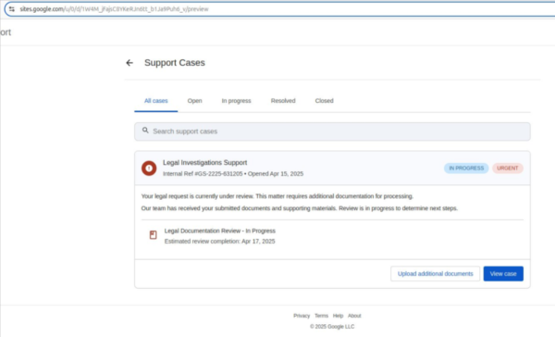The image size is (555, 337).
Task: Click Legal Documentation Review - In Progress text
Action: (x=220, y=231)
